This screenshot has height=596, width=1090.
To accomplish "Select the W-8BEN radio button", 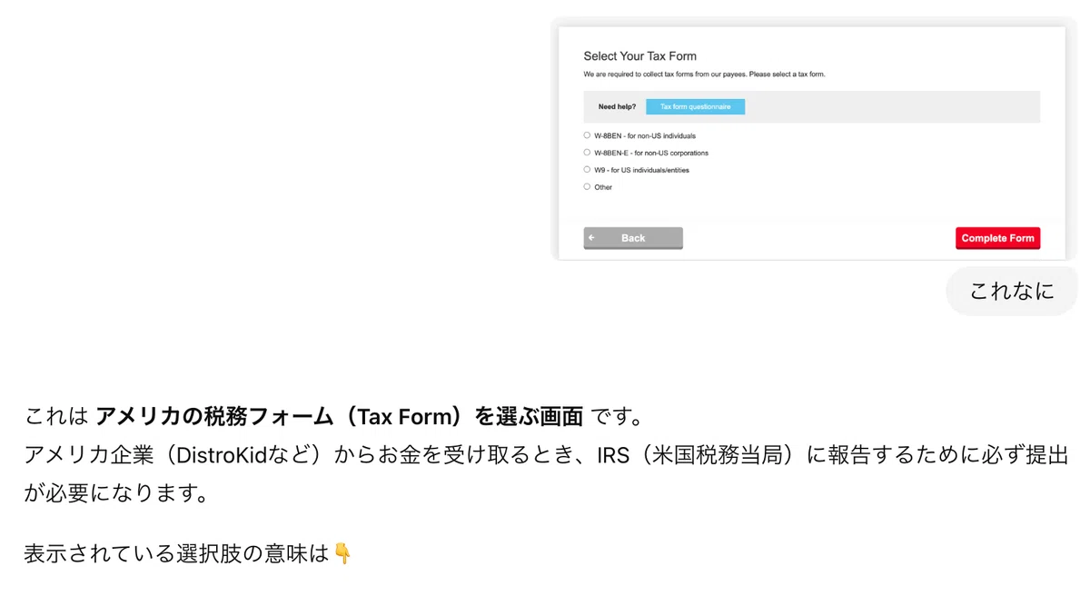I will point(587,135).
